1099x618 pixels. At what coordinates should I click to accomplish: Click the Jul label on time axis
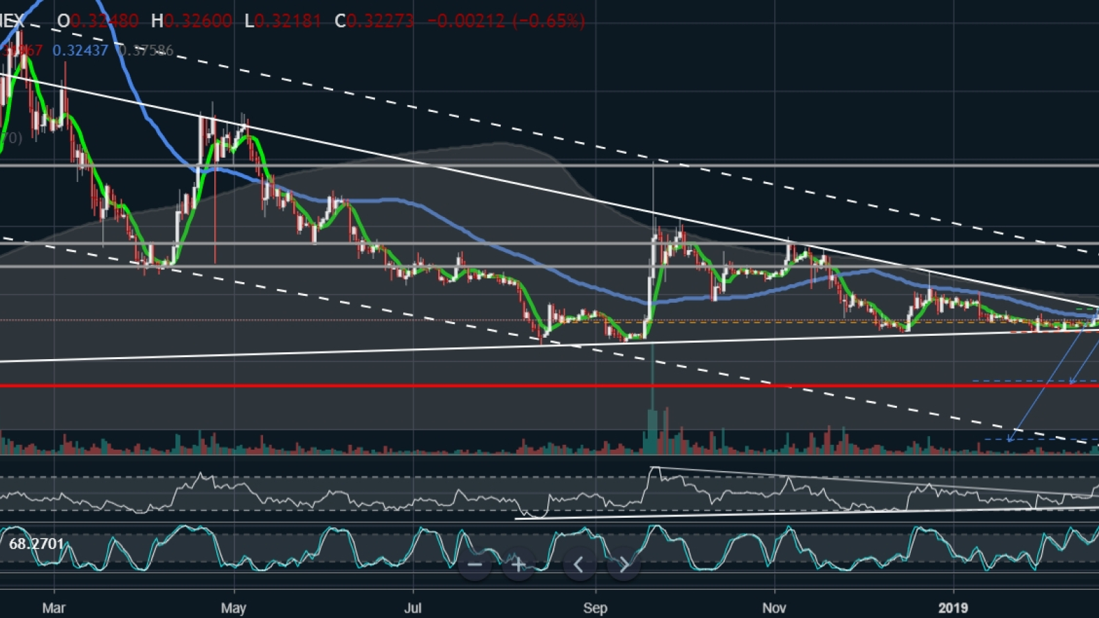413,608
